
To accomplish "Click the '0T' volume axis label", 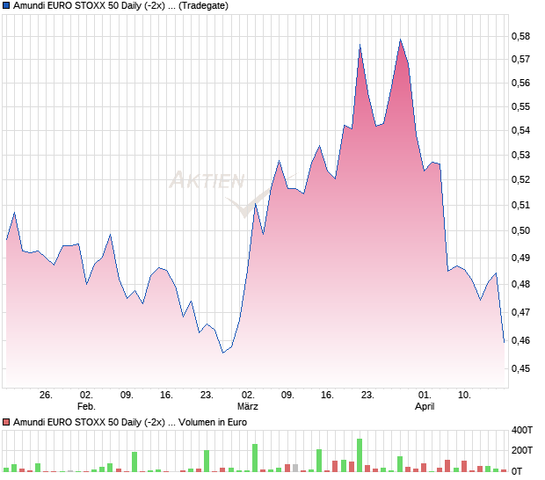I will 517,472.
